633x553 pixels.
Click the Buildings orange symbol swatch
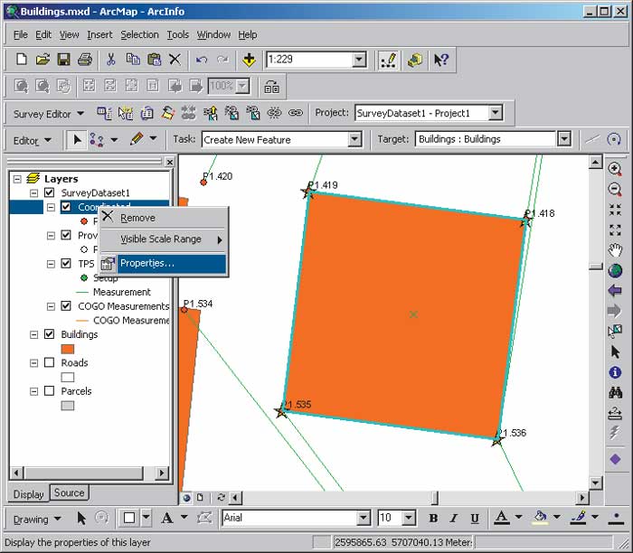68,349
